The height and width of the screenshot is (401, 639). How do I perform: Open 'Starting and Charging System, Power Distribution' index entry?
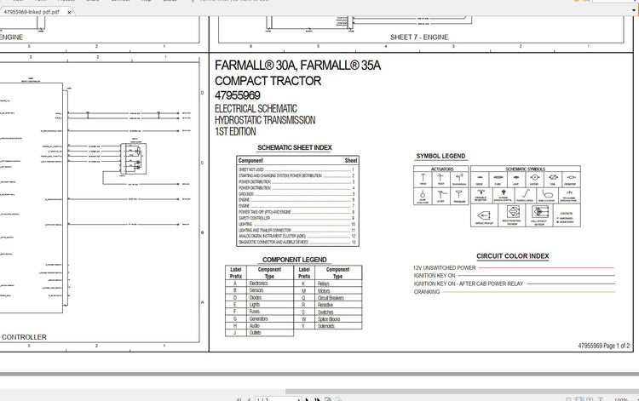point(296,176)
